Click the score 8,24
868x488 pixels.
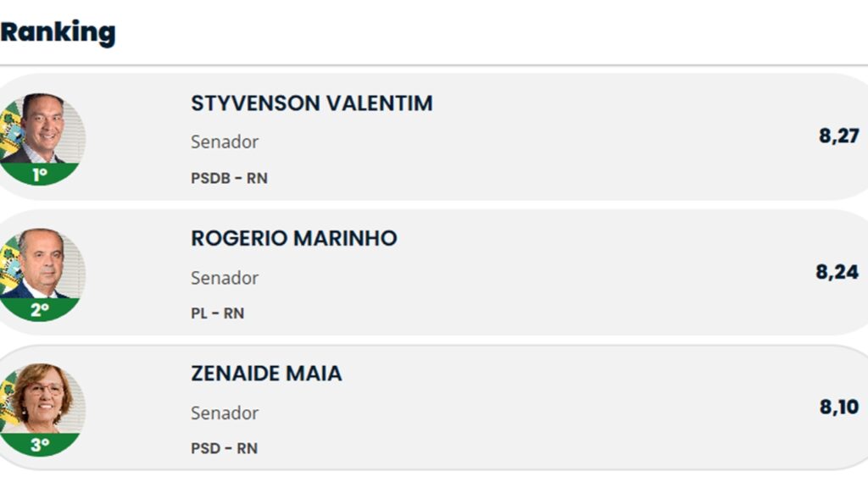(837, 272)
